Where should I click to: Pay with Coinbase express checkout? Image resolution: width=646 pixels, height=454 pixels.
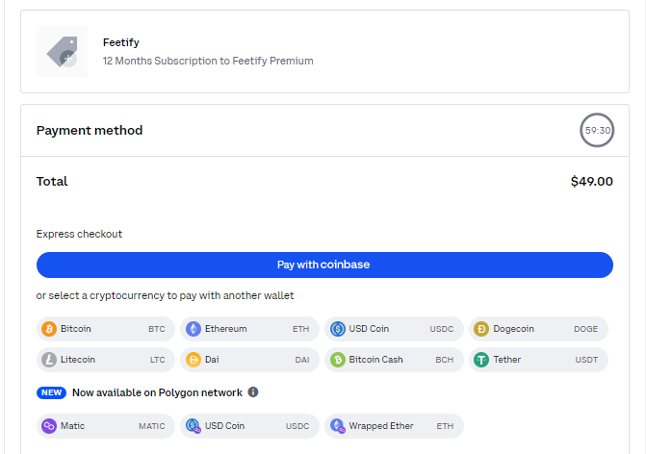(324, 265)
